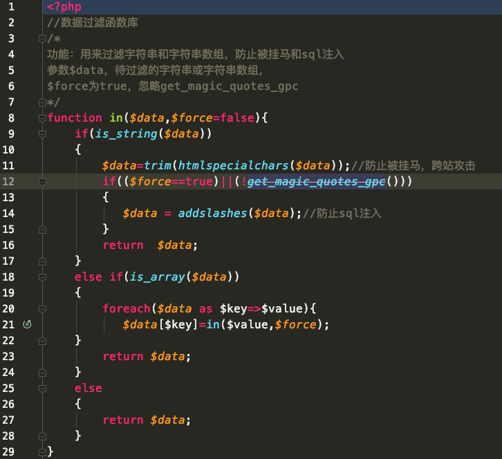Click the recursive call gutter icon on line 21
The height and width of the screenshot is (459, 502).
pos(27,324)
